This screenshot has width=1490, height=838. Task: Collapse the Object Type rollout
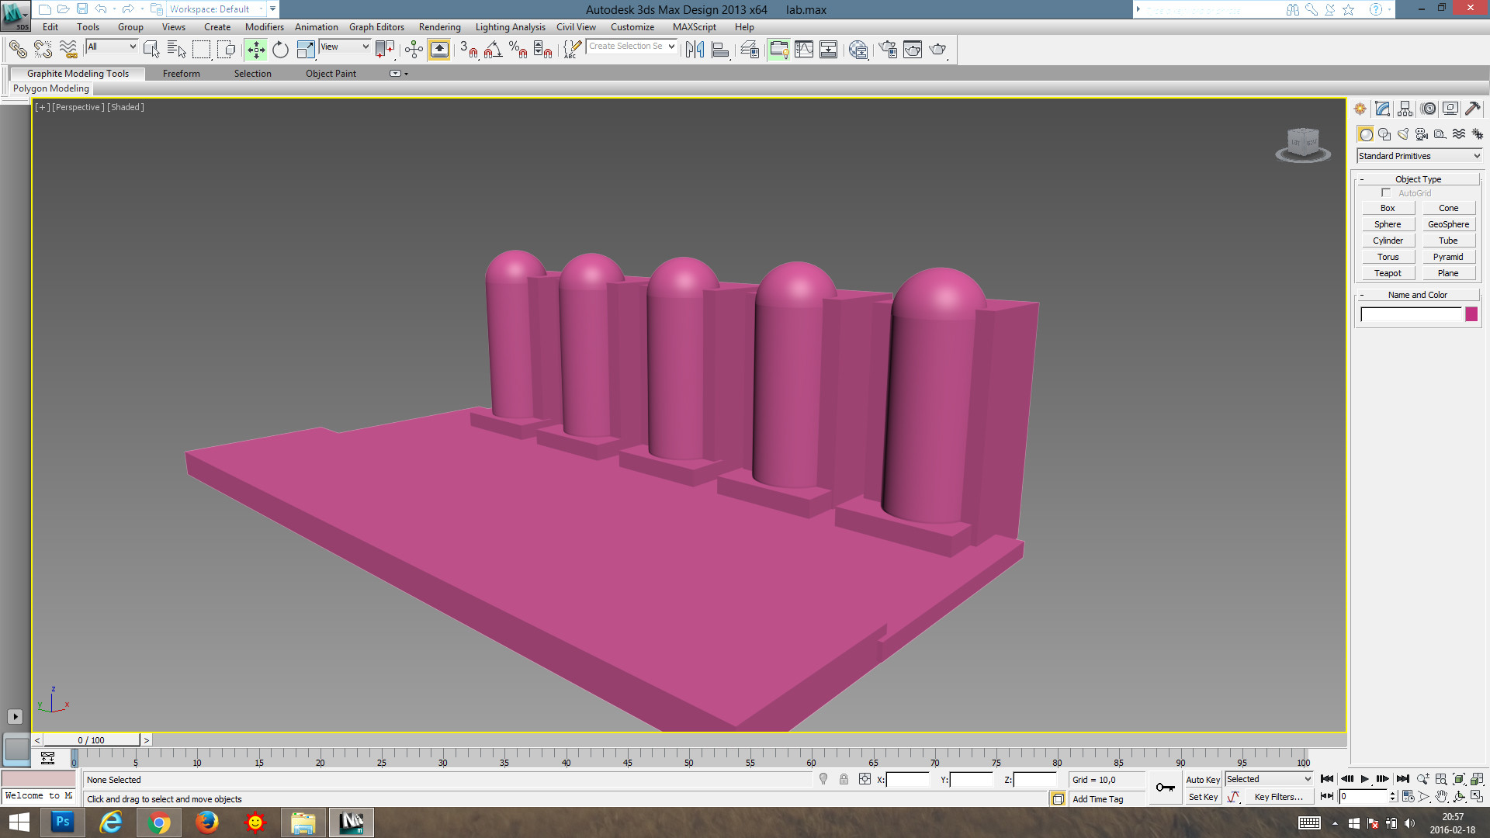point(1419,178)
